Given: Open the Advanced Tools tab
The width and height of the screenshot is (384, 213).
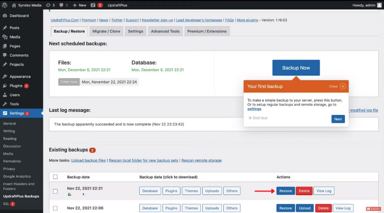Looking at the screenshot, I should [x=165, y=31].
